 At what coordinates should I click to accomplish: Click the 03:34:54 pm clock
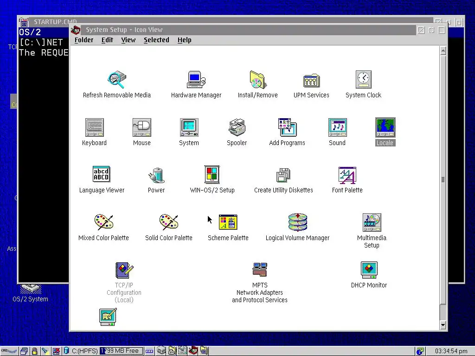[451, 351]
